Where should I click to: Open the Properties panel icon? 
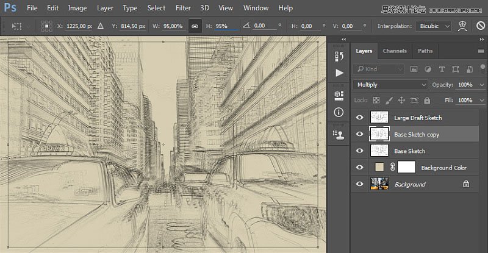(x=339, y=96)
